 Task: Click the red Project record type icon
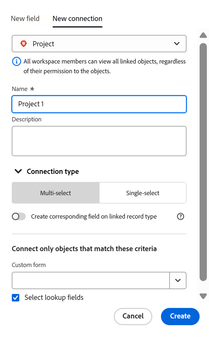coord(24,44)
